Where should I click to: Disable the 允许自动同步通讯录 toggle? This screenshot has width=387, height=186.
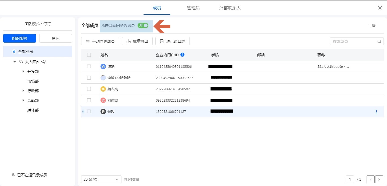click(x=143, y=25)
